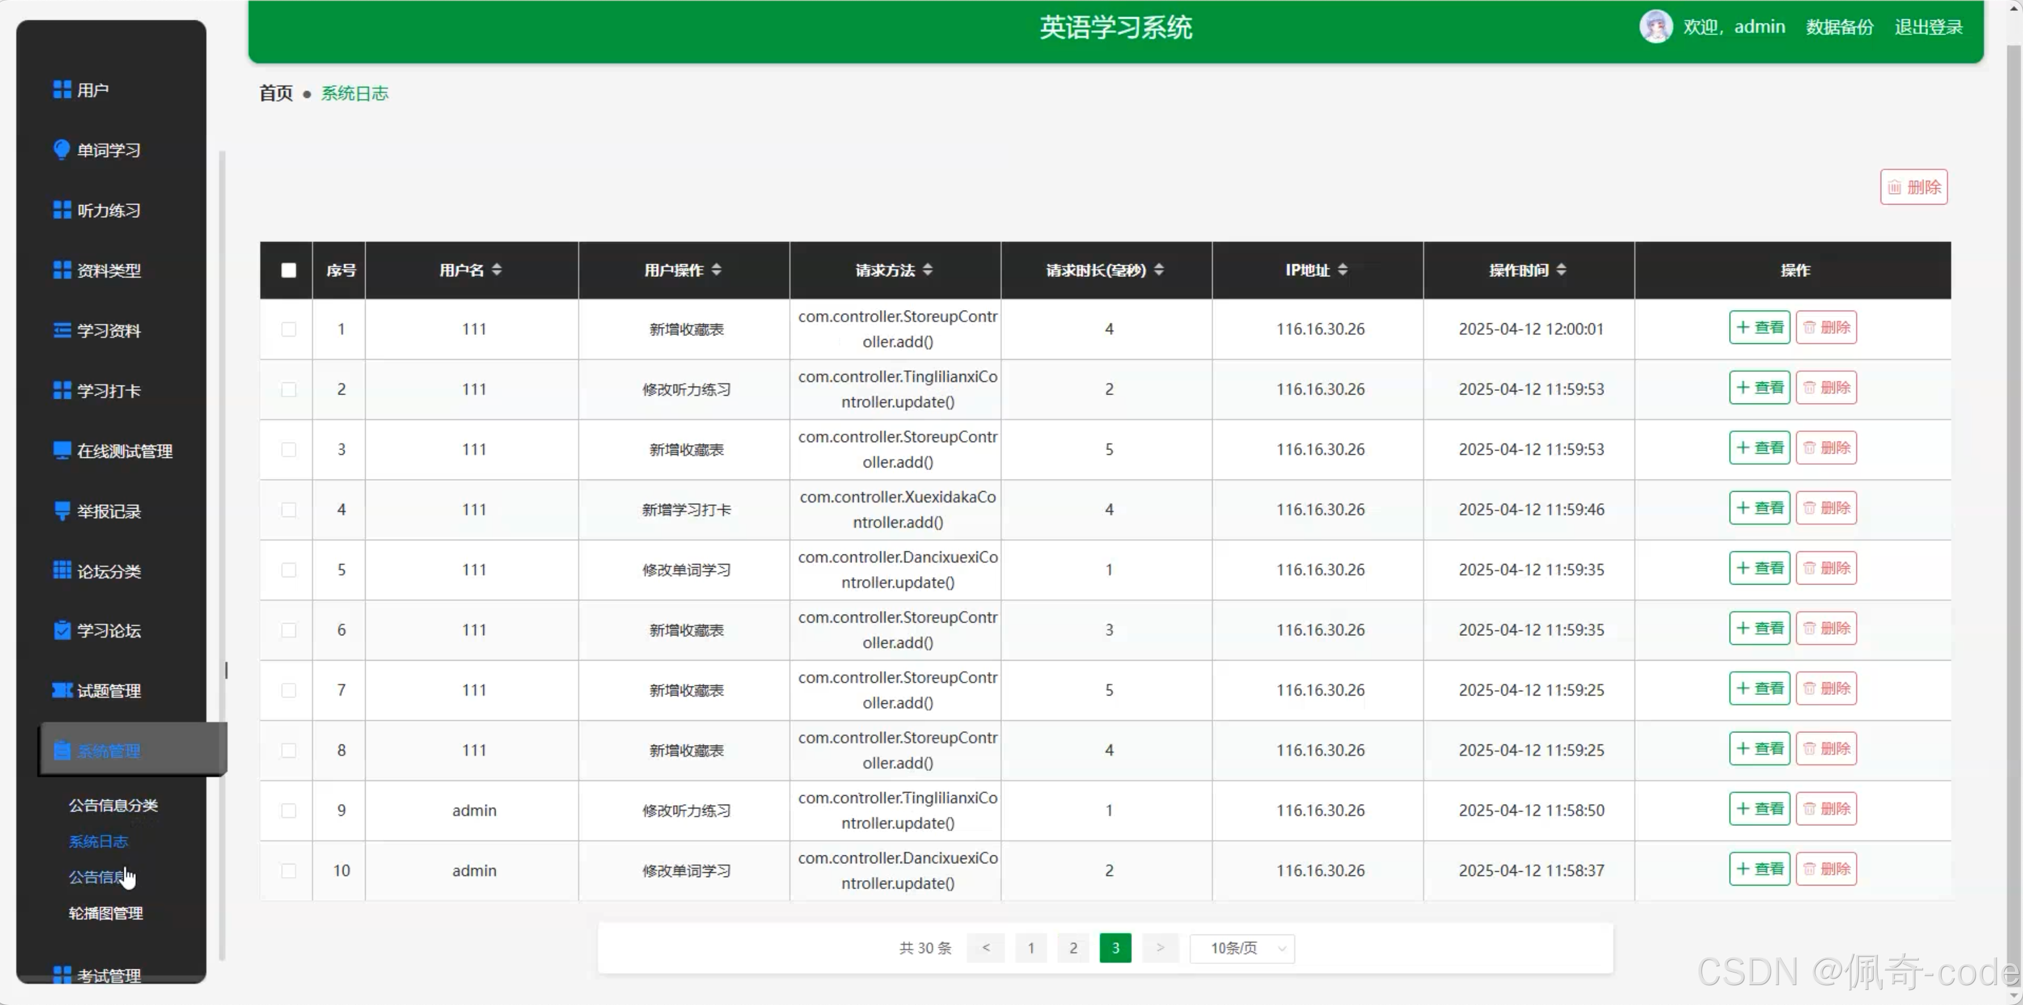Screen dimensions: 2023x1005
Task: Tick the checkbox for row 9
Action: tap(288, 810)
